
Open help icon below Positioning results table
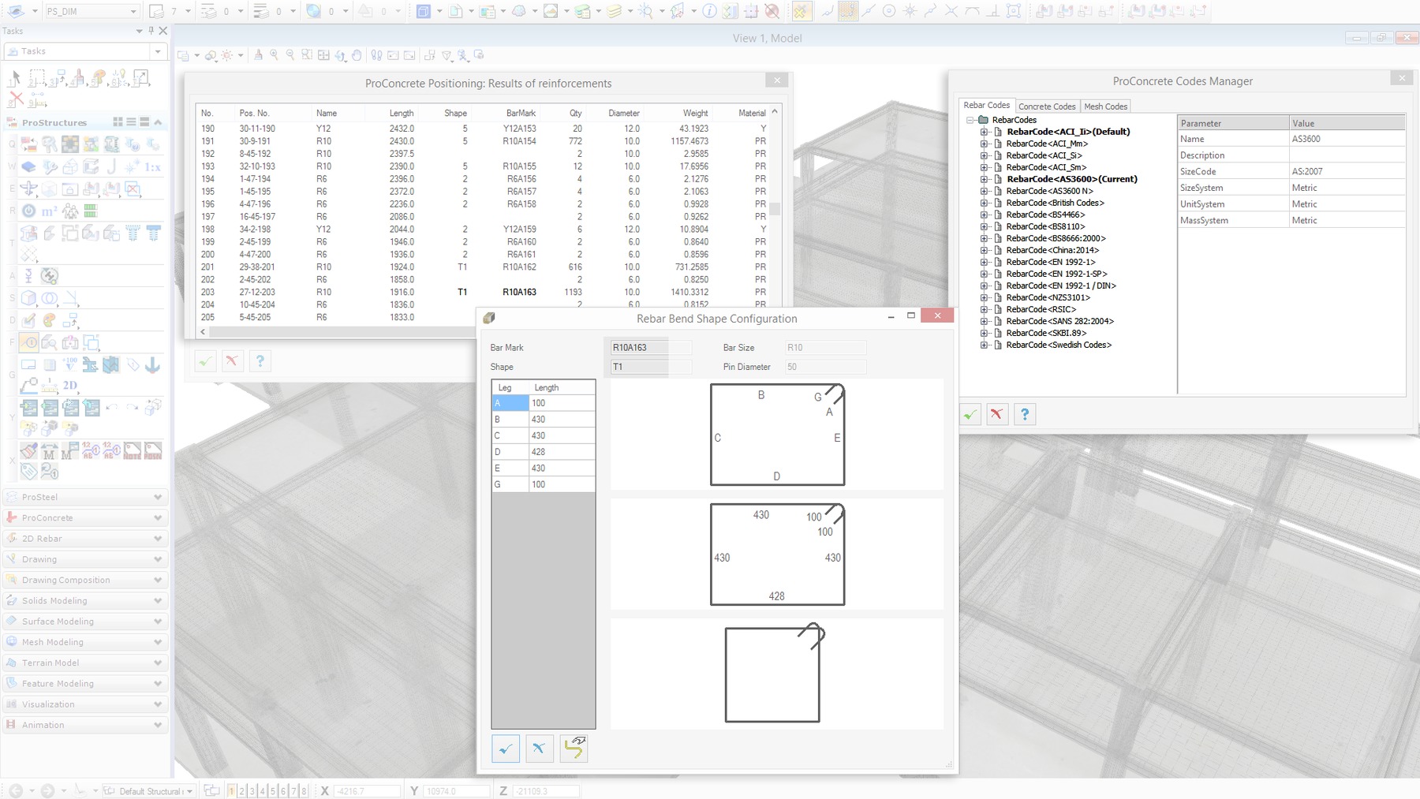pos(260,361)
